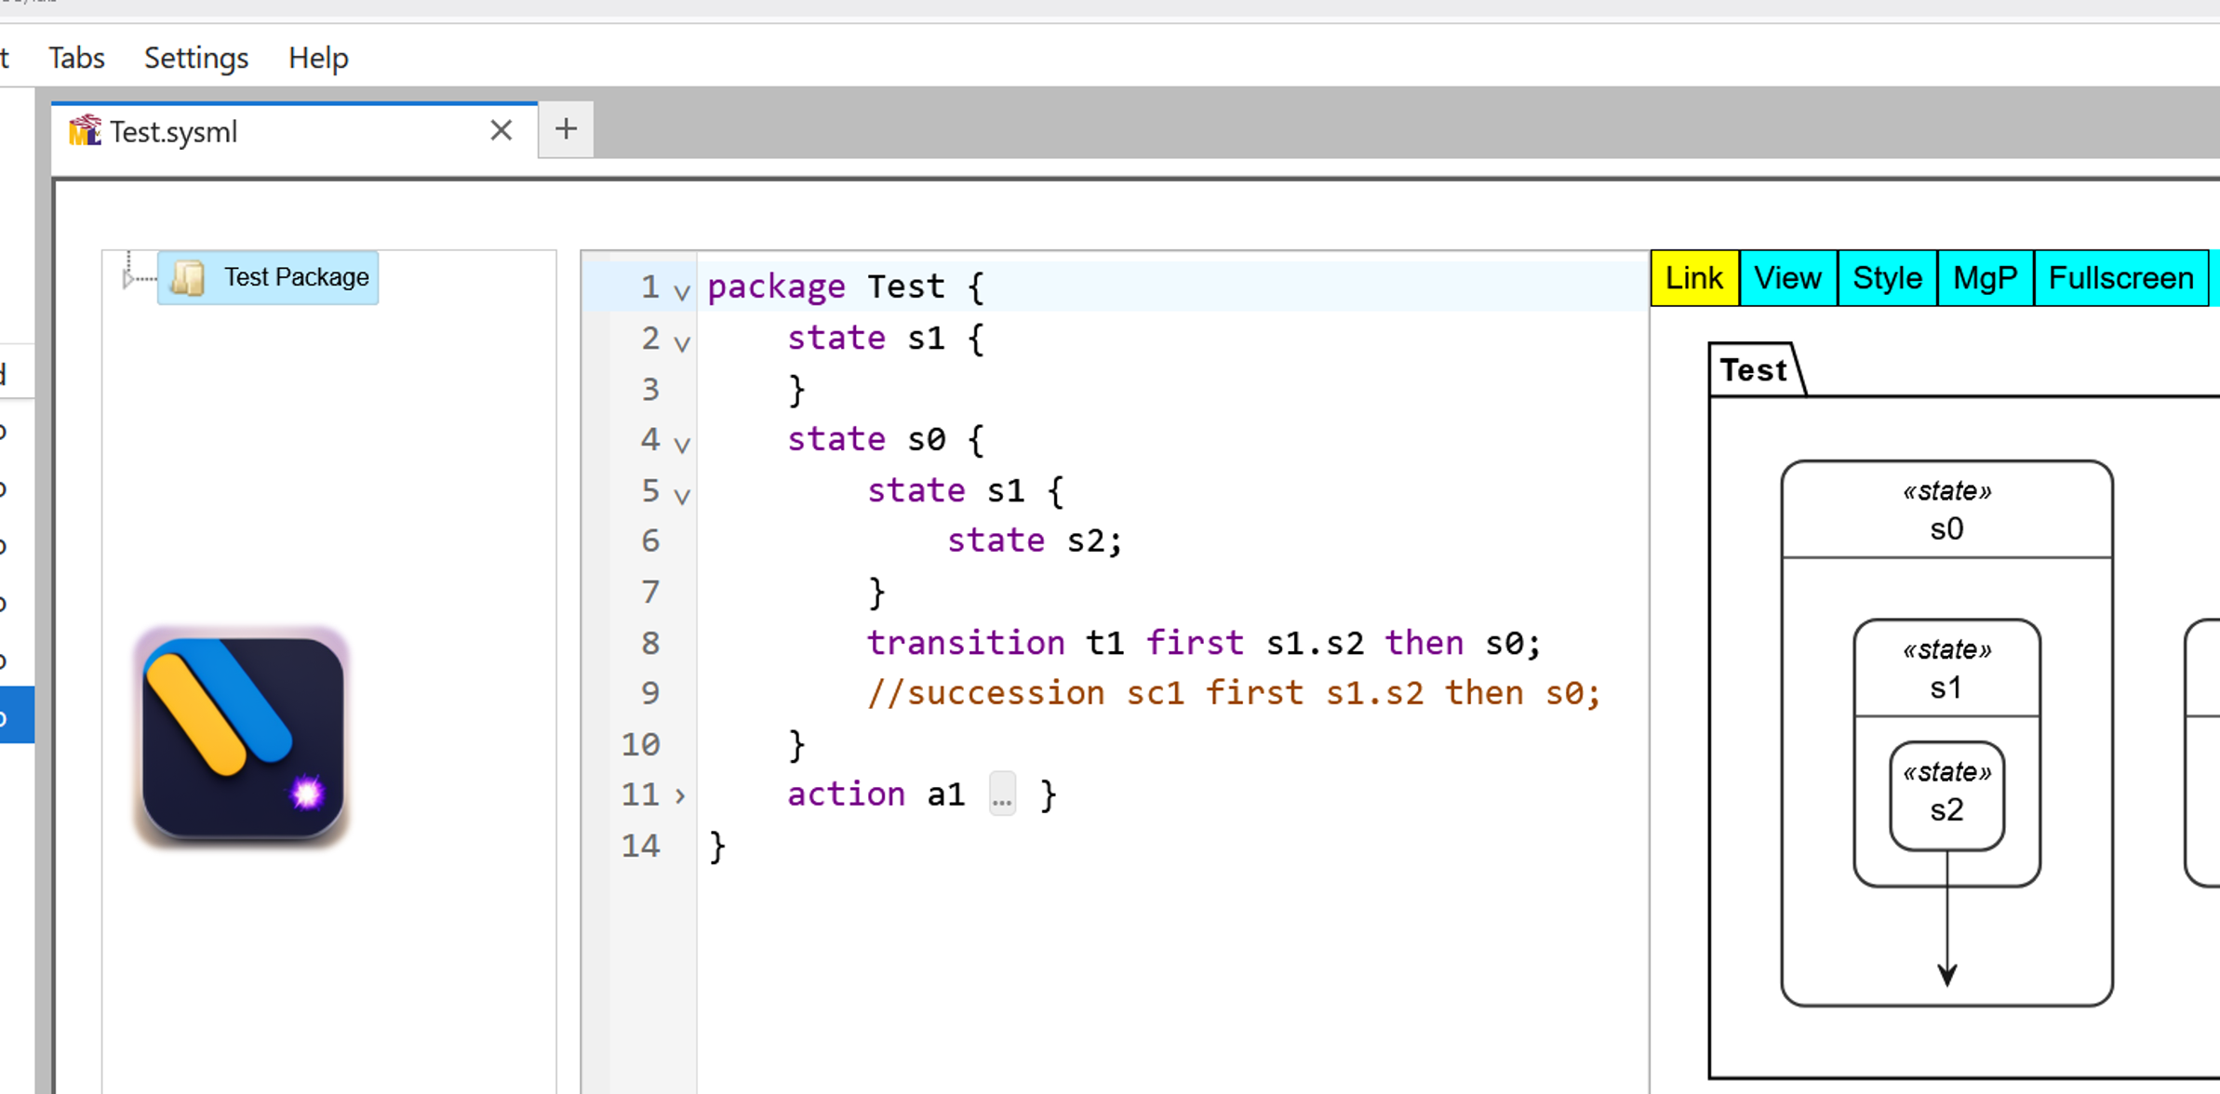2220x1094 pixels.
Task: Open the Style button
Action: point(1887,277)
